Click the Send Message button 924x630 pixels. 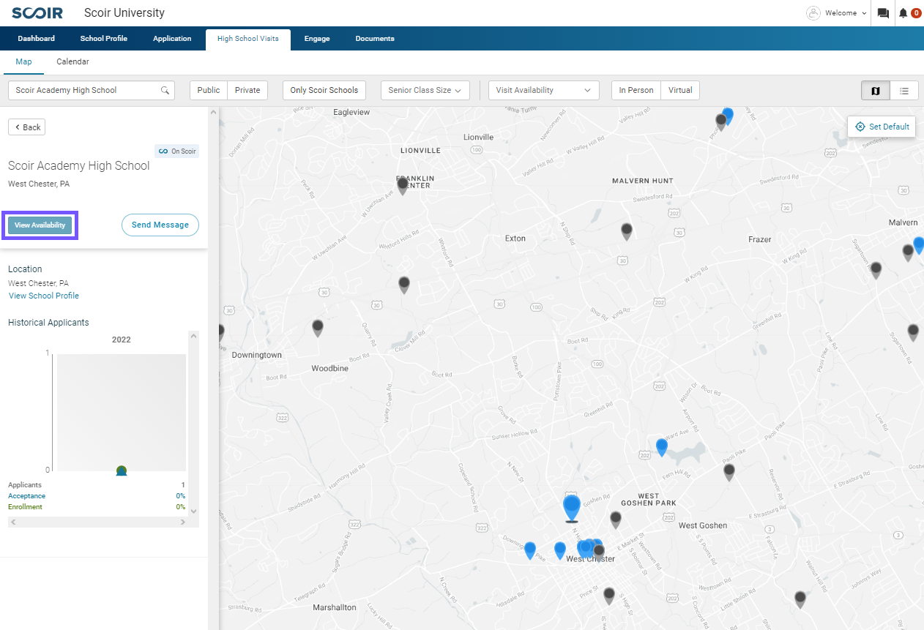[160, 225]
